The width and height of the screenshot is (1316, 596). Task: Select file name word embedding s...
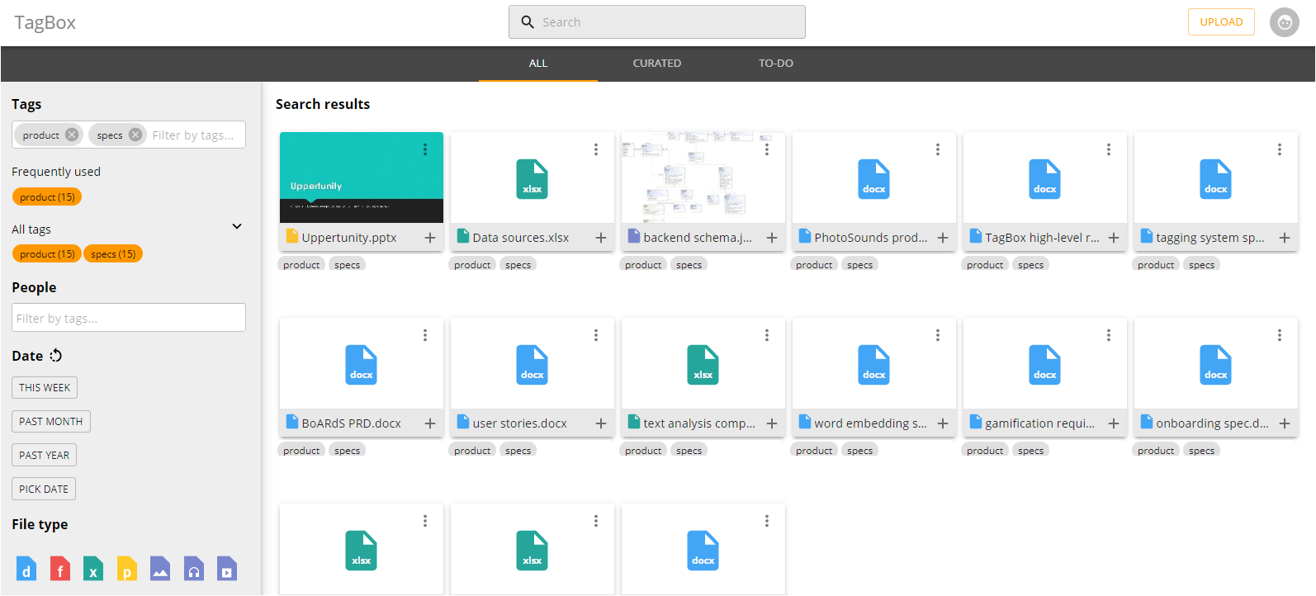pyautogui.click(x=870, y=423)
